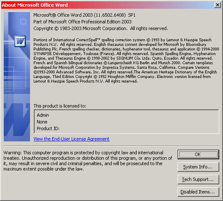Screen dimensions: 223x201
Task: Open System Info
Action: (x=198, y=167)
